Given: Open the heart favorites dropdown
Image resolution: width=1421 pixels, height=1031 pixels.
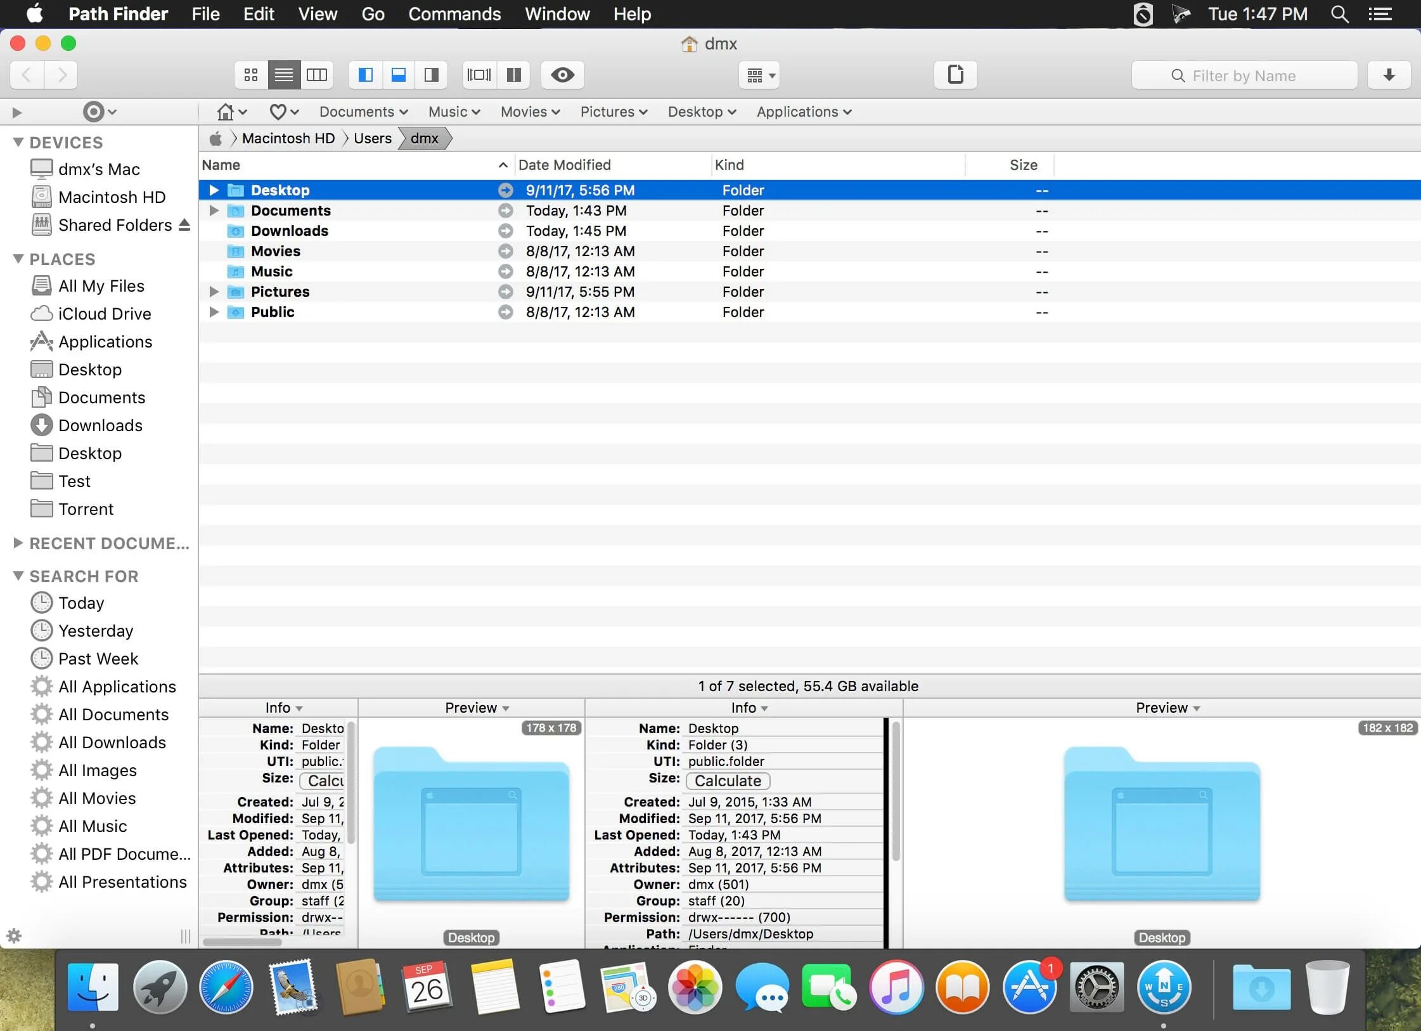Looking at the screenshot, I should [284, 112].
